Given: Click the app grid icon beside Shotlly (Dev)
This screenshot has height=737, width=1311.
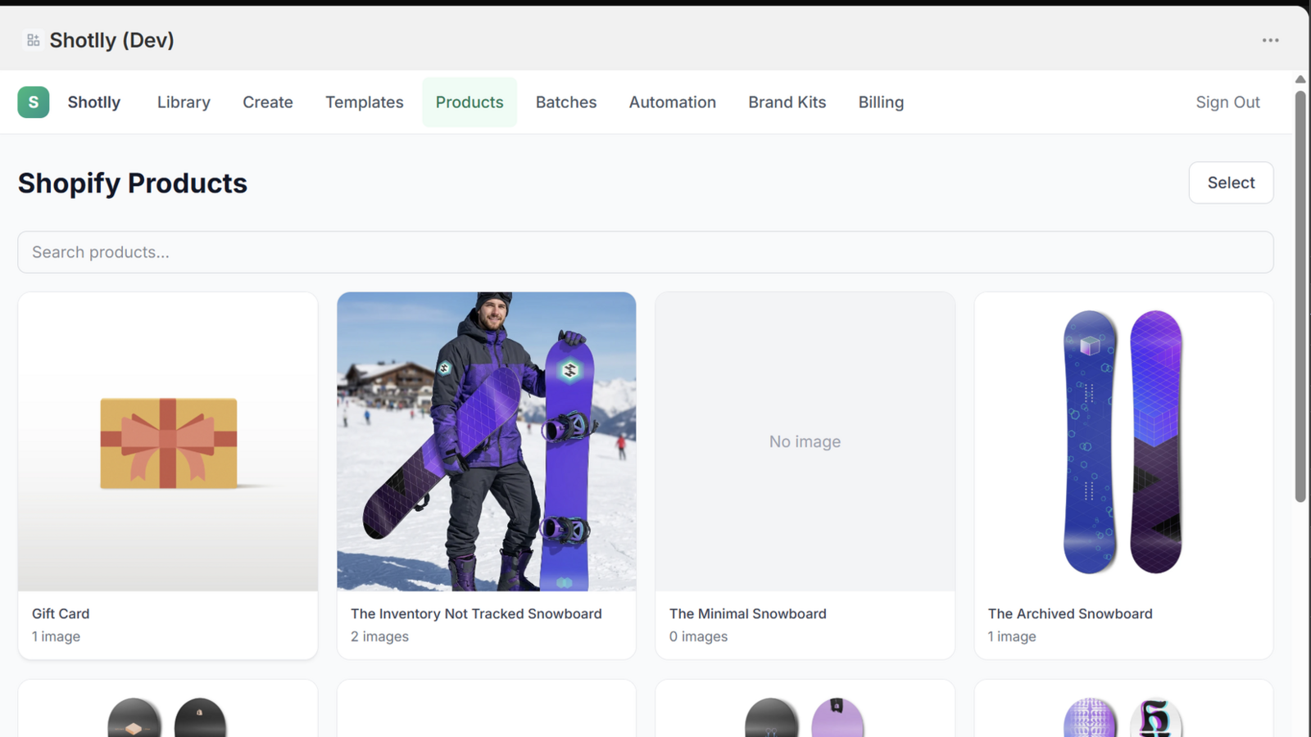Looking at the screenshot, I should click(33, 40).
